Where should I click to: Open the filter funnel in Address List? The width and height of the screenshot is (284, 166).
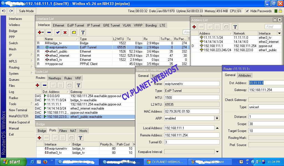[235, 27]
